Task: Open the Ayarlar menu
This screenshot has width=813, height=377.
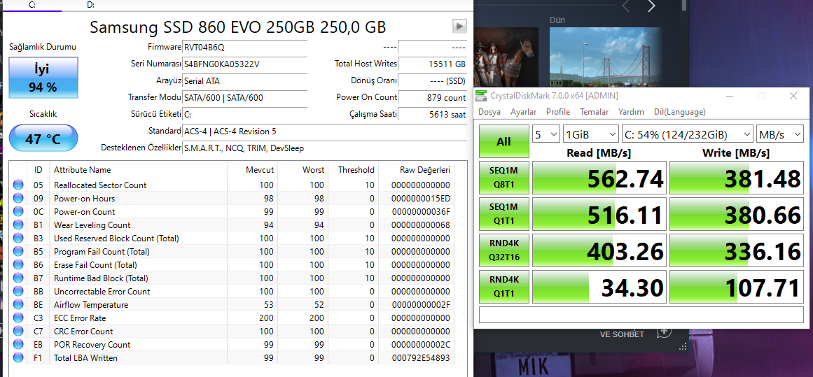Action: pyautogui.click(x=523, y=112)
